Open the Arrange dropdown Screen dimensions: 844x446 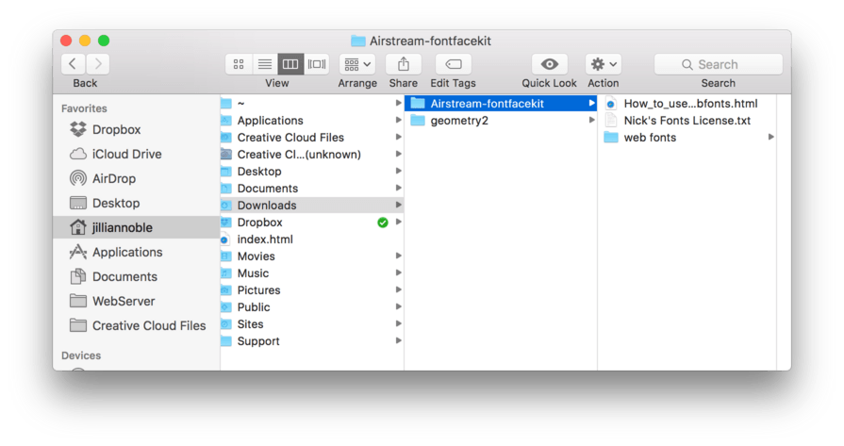point(357,64)
